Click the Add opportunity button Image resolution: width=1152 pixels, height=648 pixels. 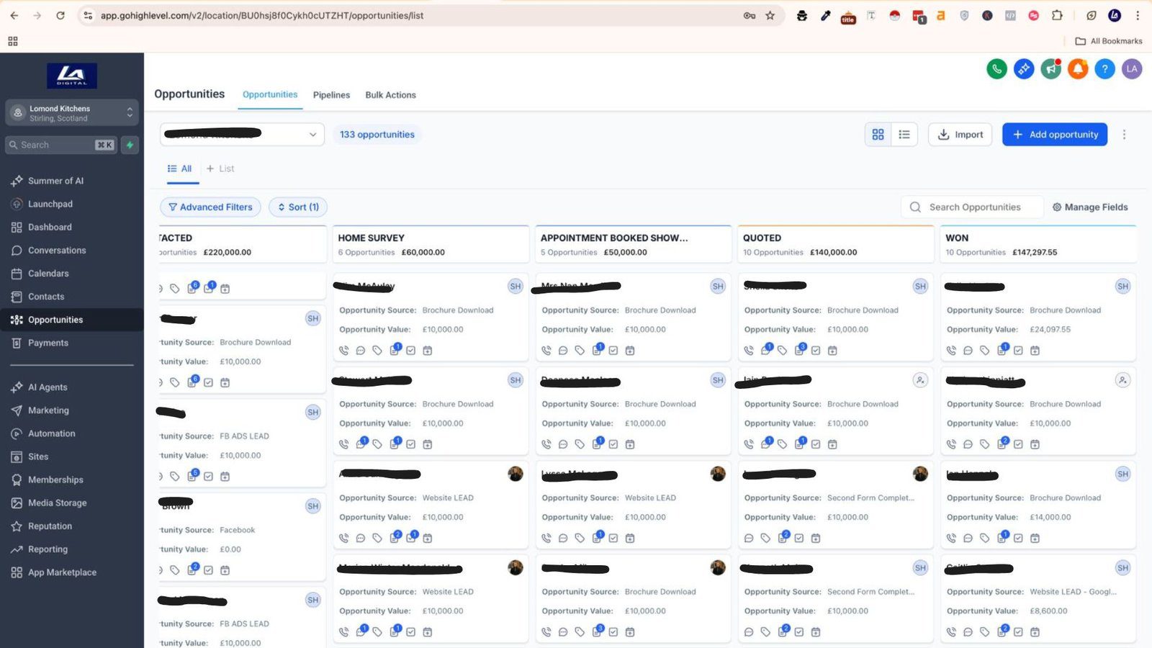(1055, 135)
